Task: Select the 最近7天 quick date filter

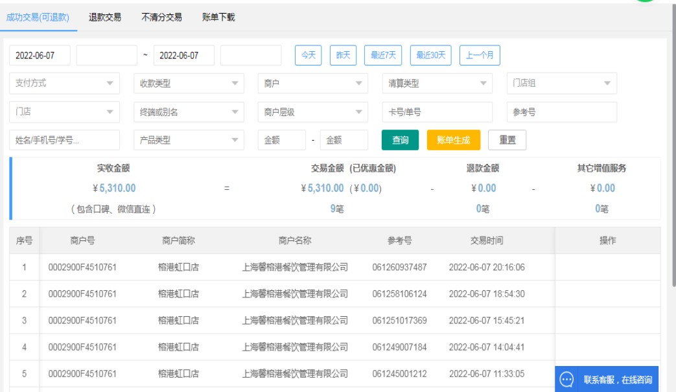Action: point(383,56)
